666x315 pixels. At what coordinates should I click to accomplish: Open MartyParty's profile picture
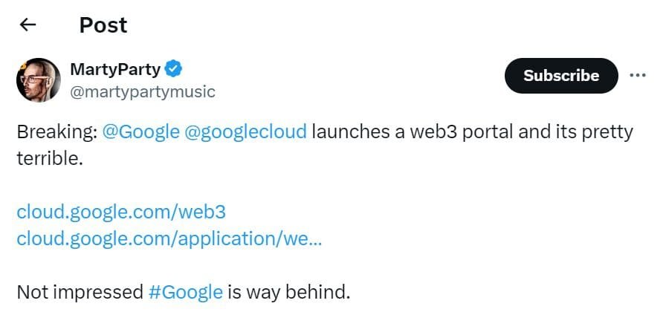39,79
